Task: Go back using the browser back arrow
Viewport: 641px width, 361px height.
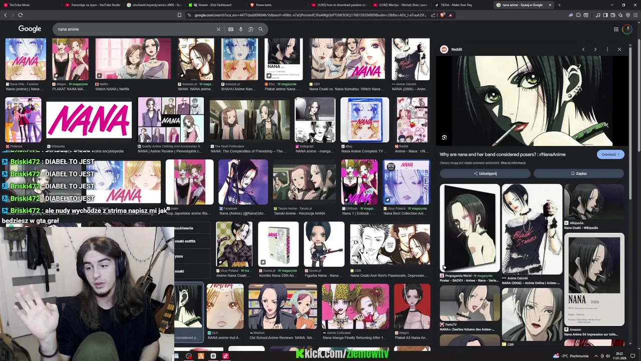Action: pyautogui.click(x=6, y=15)
